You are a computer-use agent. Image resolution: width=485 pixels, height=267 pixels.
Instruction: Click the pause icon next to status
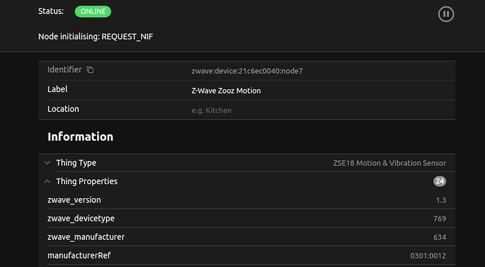(x=446, y=14)
